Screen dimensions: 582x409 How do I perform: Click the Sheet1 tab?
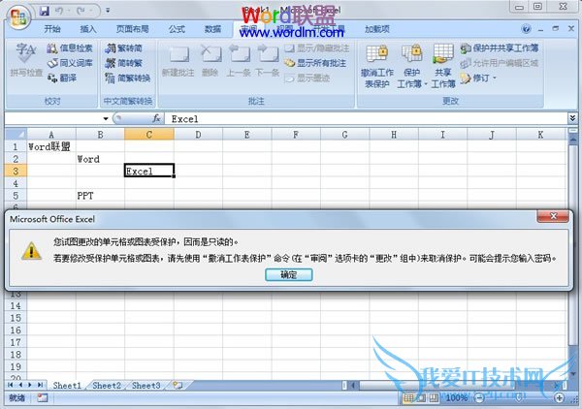tap(67, 386)
